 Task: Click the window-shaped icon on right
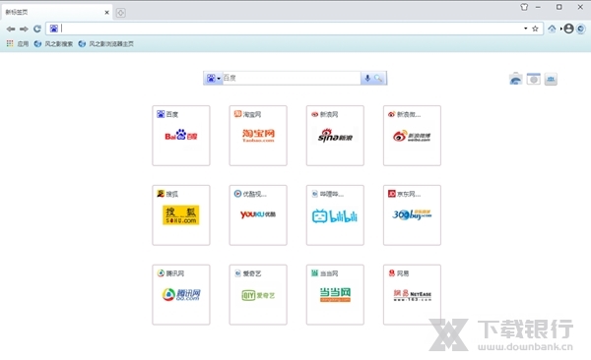click(533, 79)
